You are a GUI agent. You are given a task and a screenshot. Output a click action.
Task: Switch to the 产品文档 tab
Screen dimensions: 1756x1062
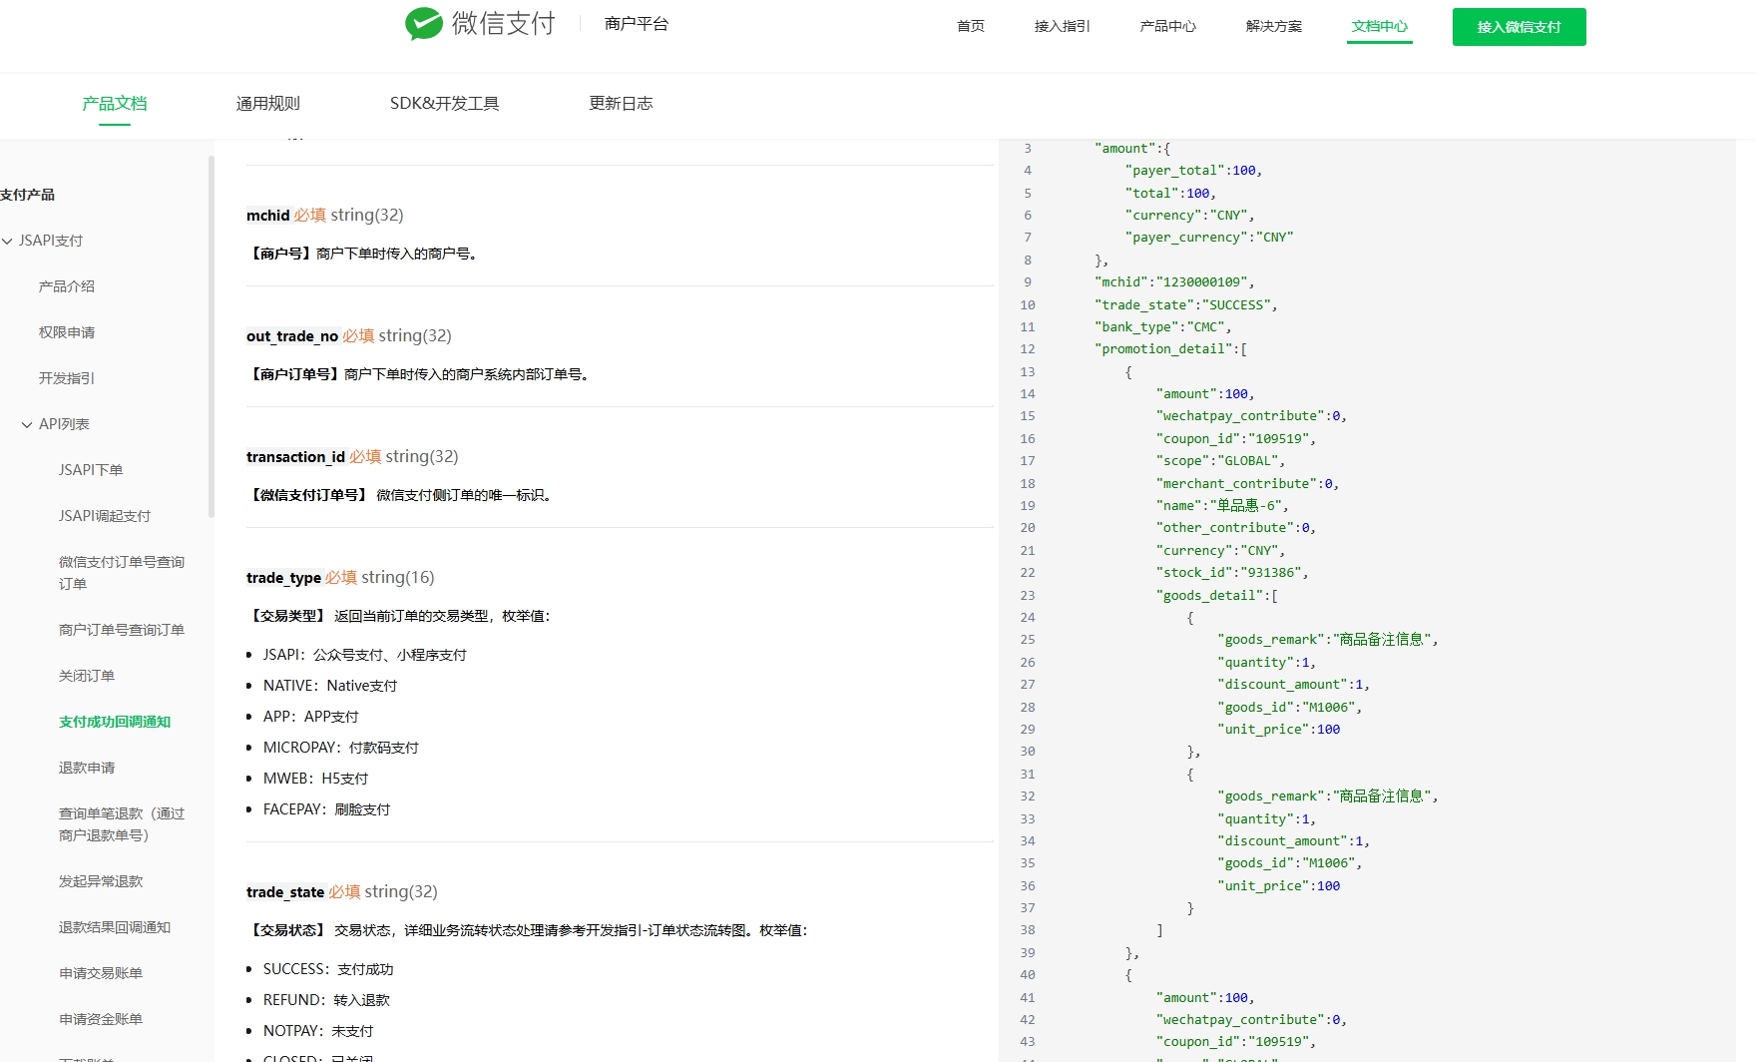[x=115, y=103]
